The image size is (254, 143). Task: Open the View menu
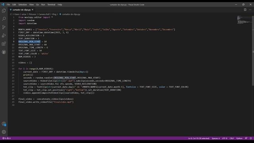31,4
